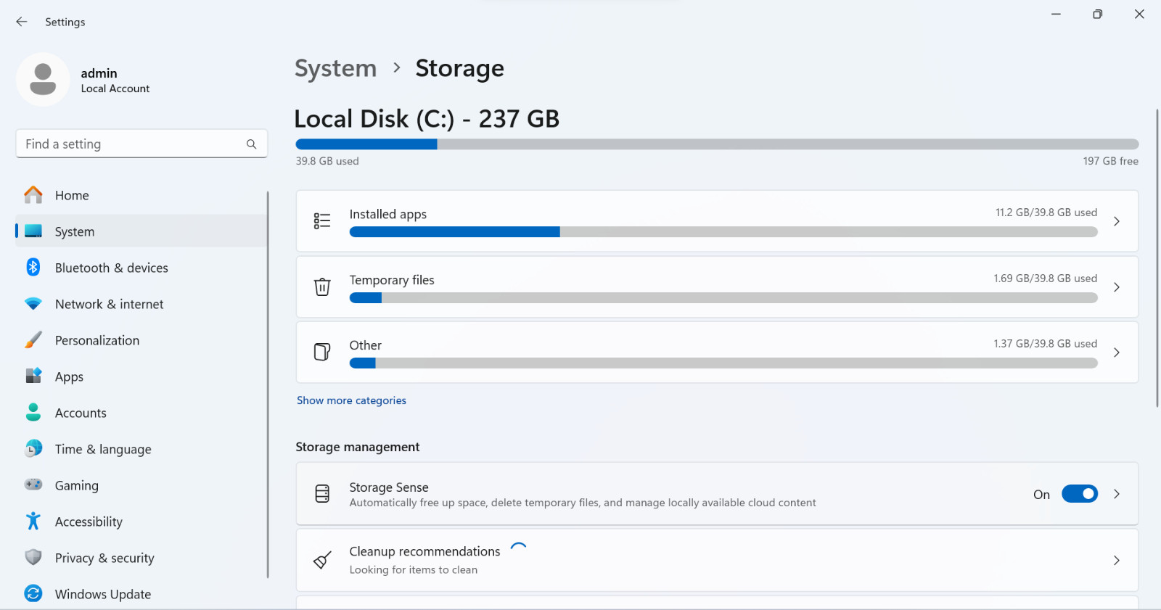This screenshot has width=1161, height=610.
Task: Click the Local Disk usage bar
Action: 717,144
